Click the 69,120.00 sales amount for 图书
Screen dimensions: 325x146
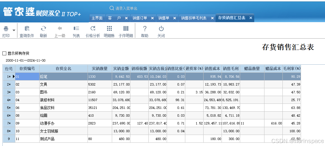pos(121,92)
